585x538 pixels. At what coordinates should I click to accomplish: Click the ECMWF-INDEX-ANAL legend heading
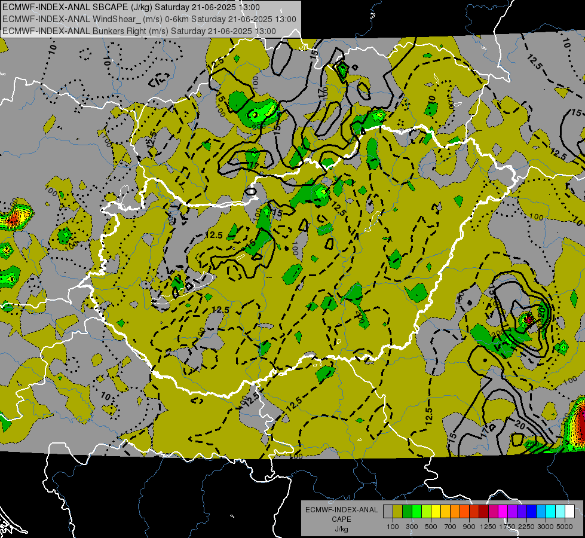341,510
